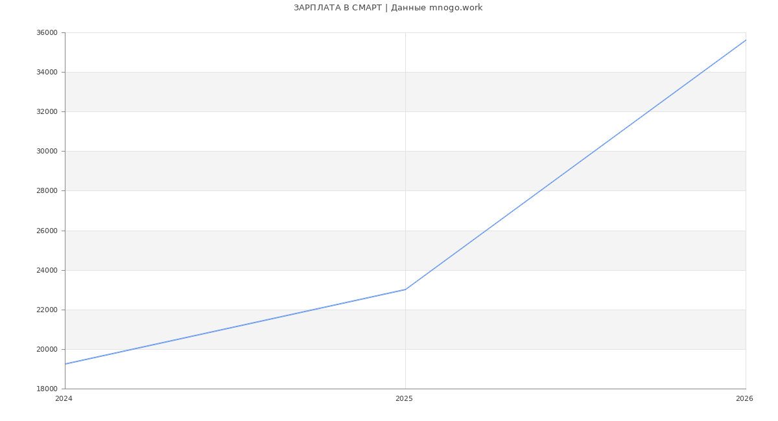Viewport: 778px width, 421px height.
Task: Click the blue line midway between 2024 and 2025
Action: coord(235,326)
